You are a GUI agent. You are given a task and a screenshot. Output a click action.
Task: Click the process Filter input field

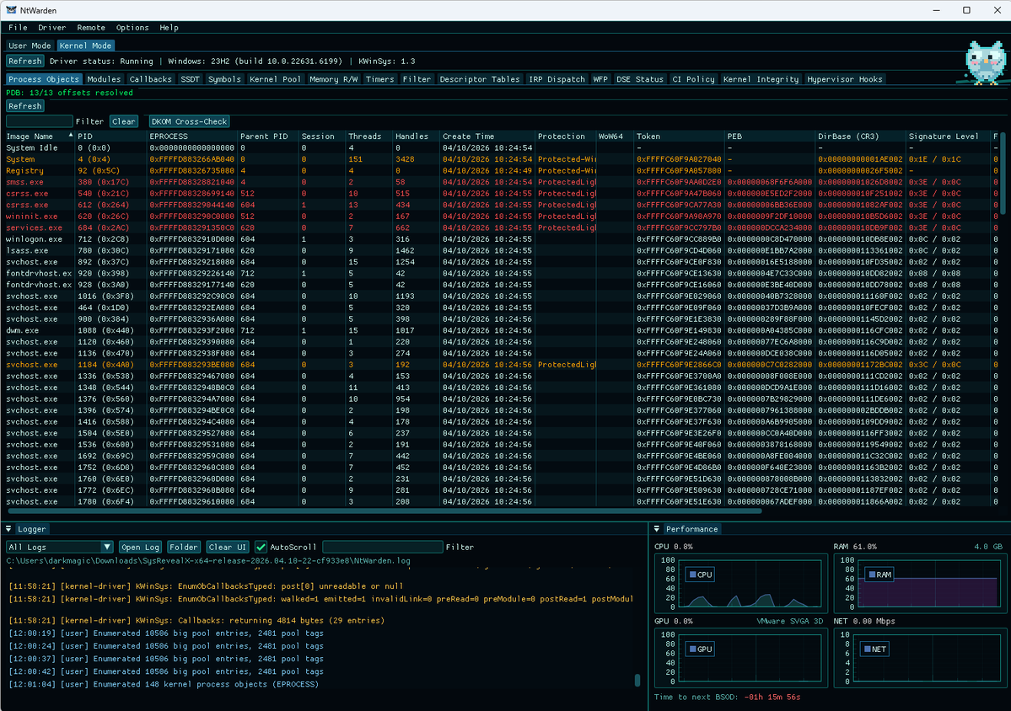[x=39, y=120]
